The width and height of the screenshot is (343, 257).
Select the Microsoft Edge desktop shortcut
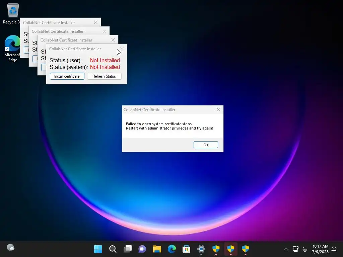[x=12, y=49]
